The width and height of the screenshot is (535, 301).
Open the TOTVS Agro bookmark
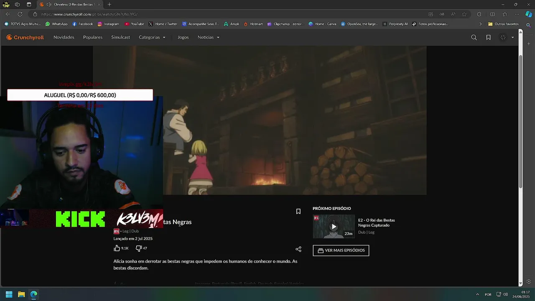click(23, 24)
